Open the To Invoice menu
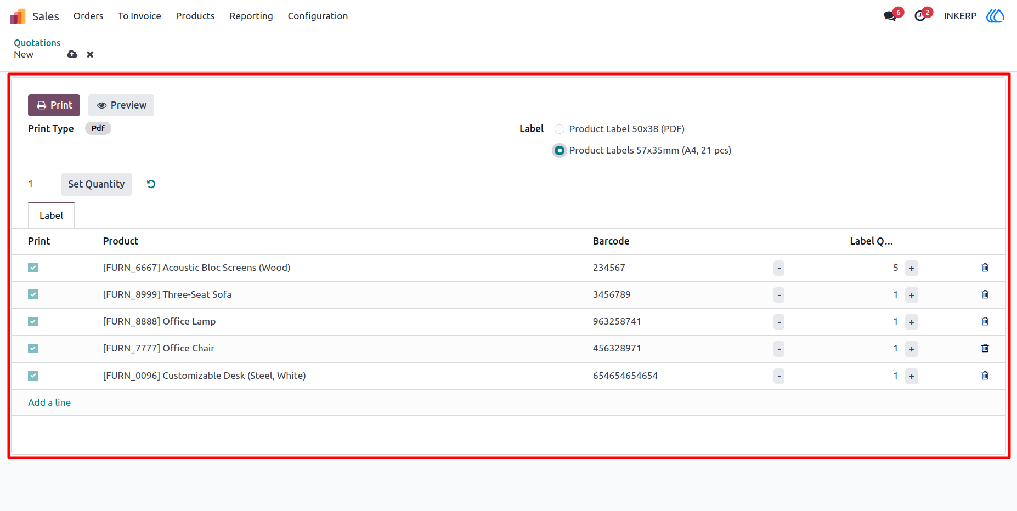1017x511 pixels. (x=139, y=16)
